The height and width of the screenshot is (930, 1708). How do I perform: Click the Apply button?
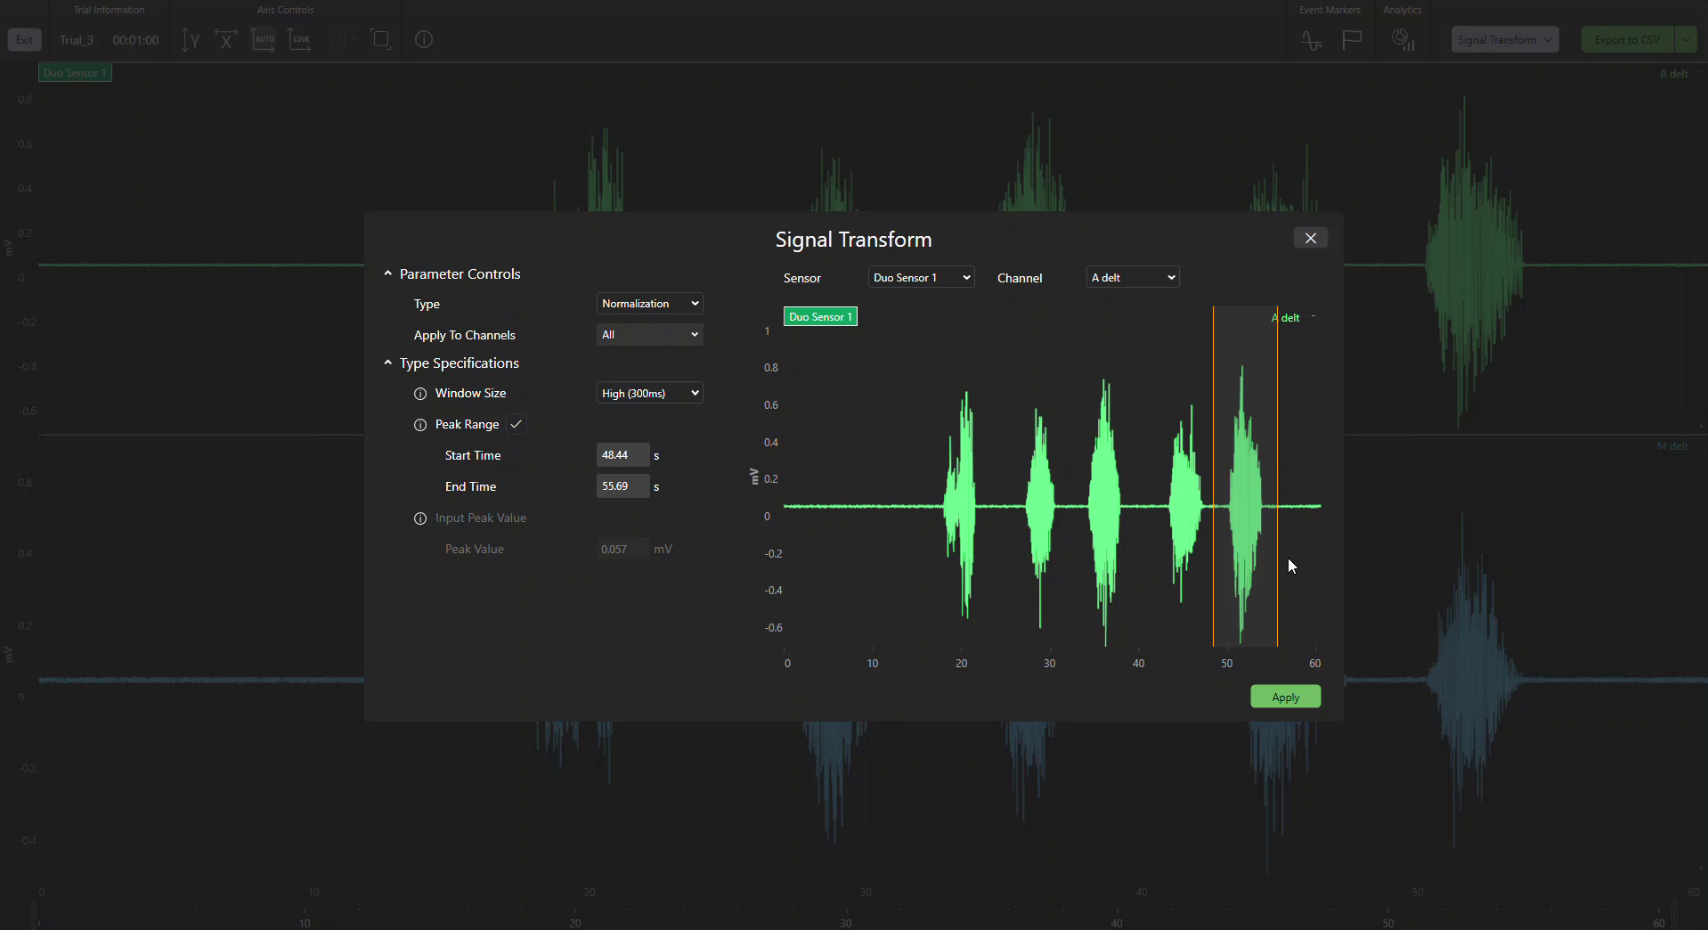click(1285, 697)
